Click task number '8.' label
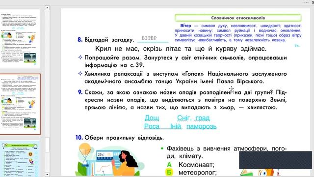Screen dimensions: 314x177 80,40
